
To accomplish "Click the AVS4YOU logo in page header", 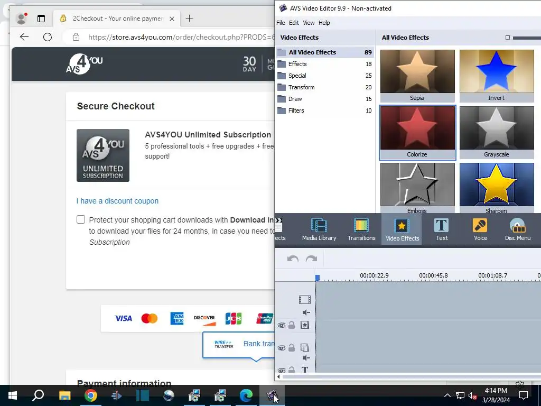I will (85, 64).
